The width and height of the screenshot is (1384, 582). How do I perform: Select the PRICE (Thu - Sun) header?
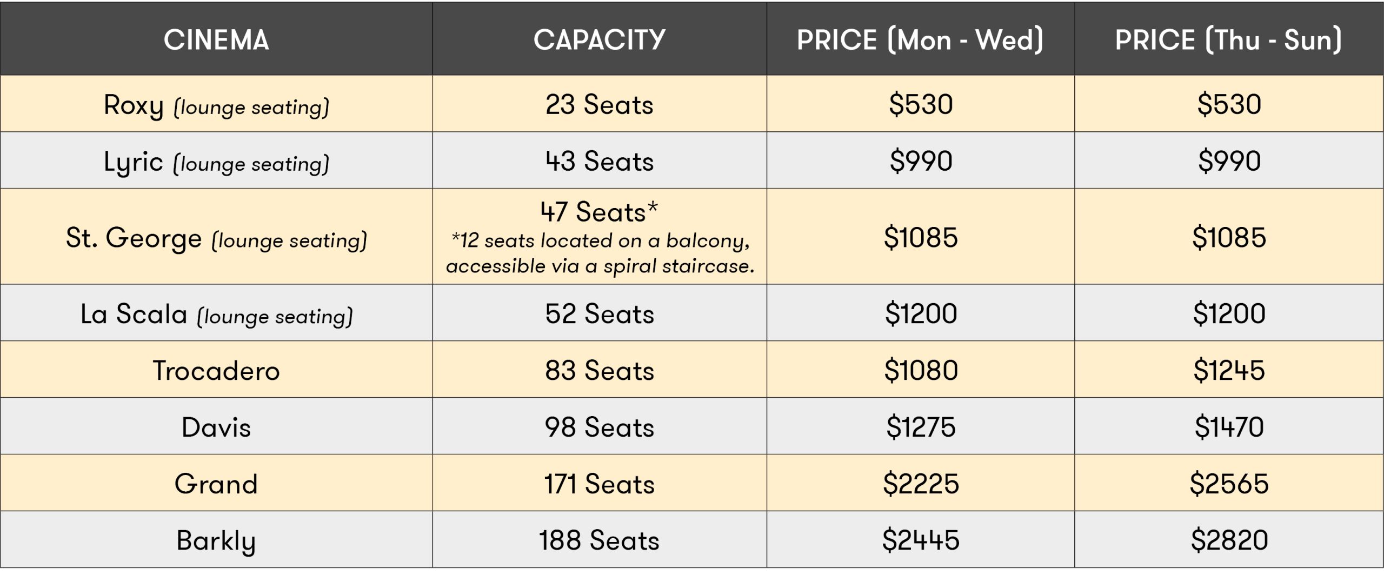click(1228, 40)
